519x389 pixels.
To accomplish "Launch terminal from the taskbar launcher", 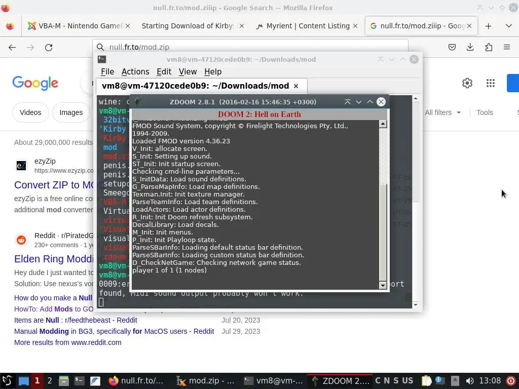I will tap(80, 381).
